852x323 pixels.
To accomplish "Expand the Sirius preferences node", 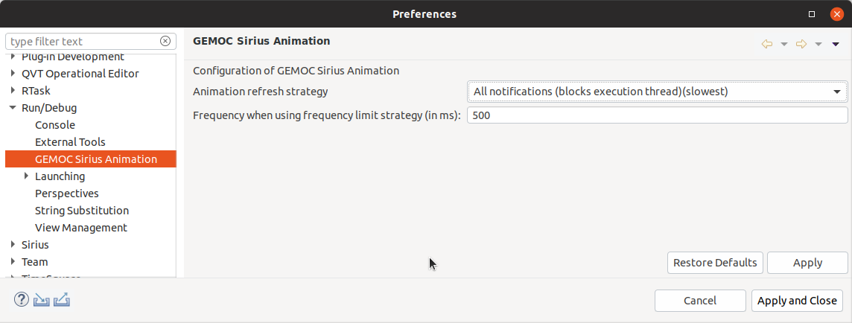I will [13, 245].
